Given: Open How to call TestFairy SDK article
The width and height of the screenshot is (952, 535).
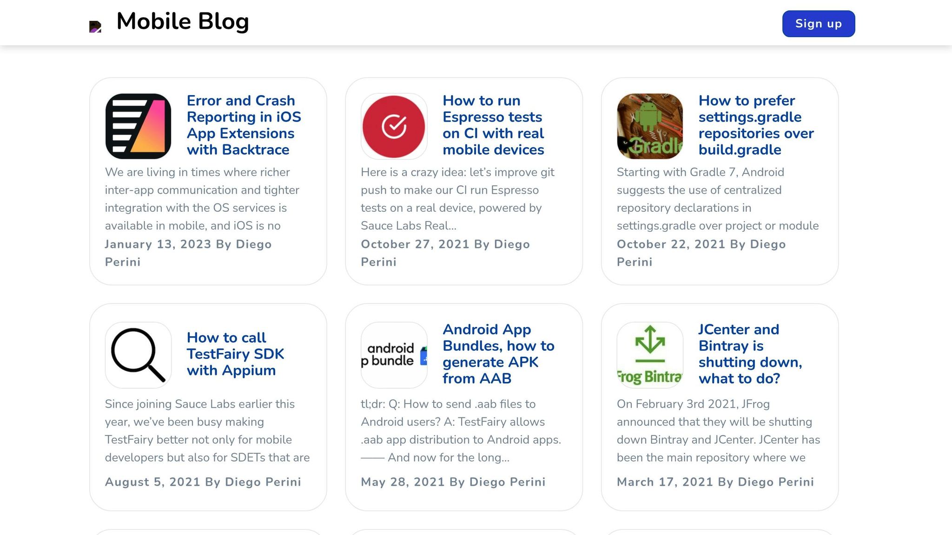Looking at the screenshot, I should 235,354.
